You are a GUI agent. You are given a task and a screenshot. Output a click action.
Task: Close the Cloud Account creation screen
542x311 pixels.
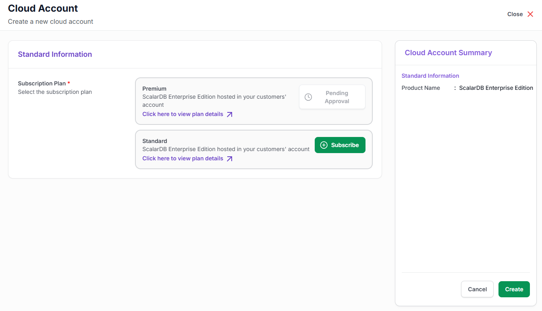(515, 14)
